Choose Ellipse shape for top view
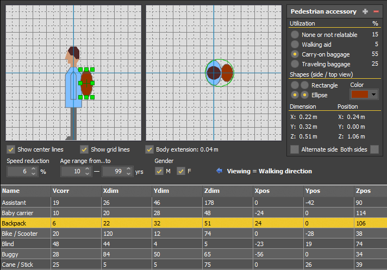This screenshot has height=270, width=387. pyautogui.click(x=304, y=95)
